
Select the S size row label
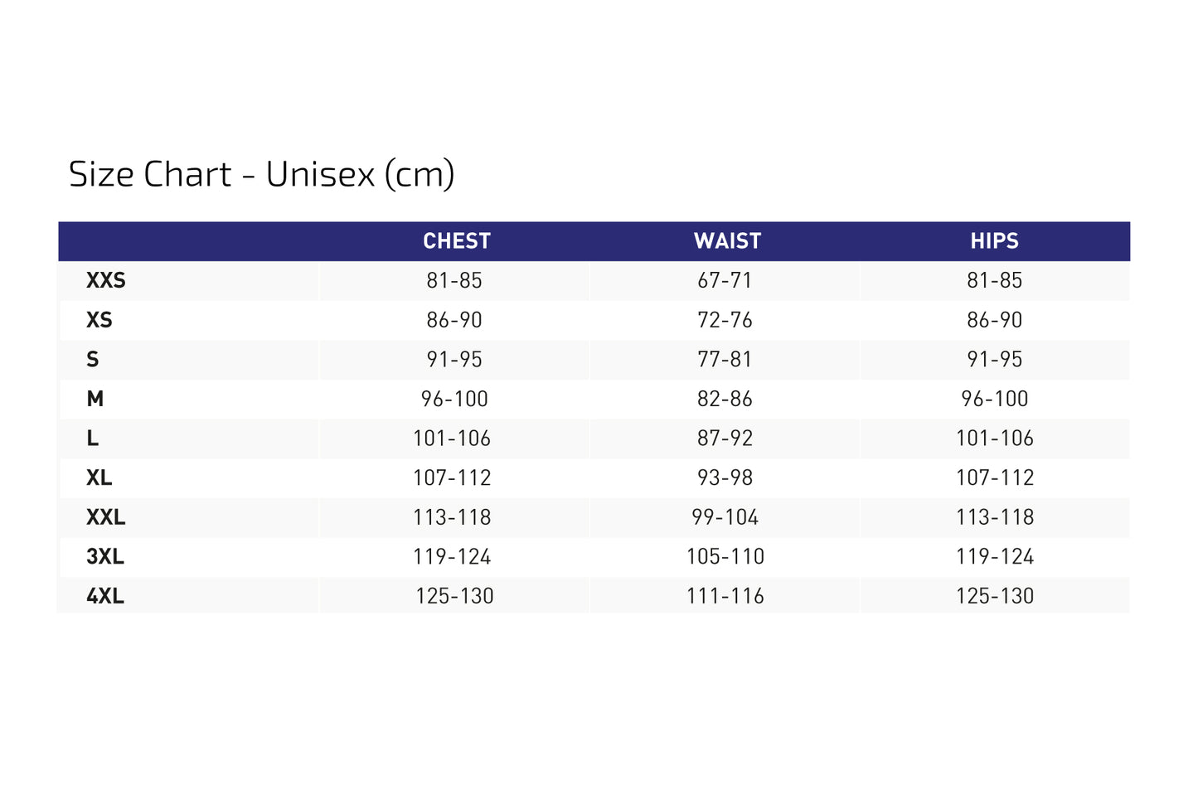pos(92,360)
